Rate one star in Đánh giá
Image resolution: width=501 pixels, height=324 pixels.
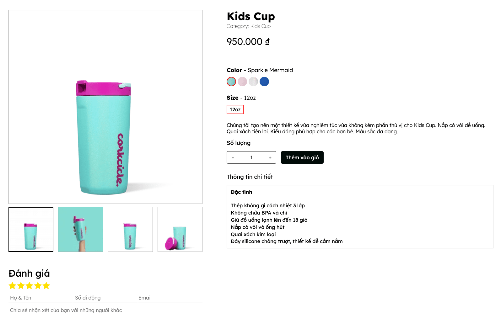pyautogui.click(x=13, y=286)
